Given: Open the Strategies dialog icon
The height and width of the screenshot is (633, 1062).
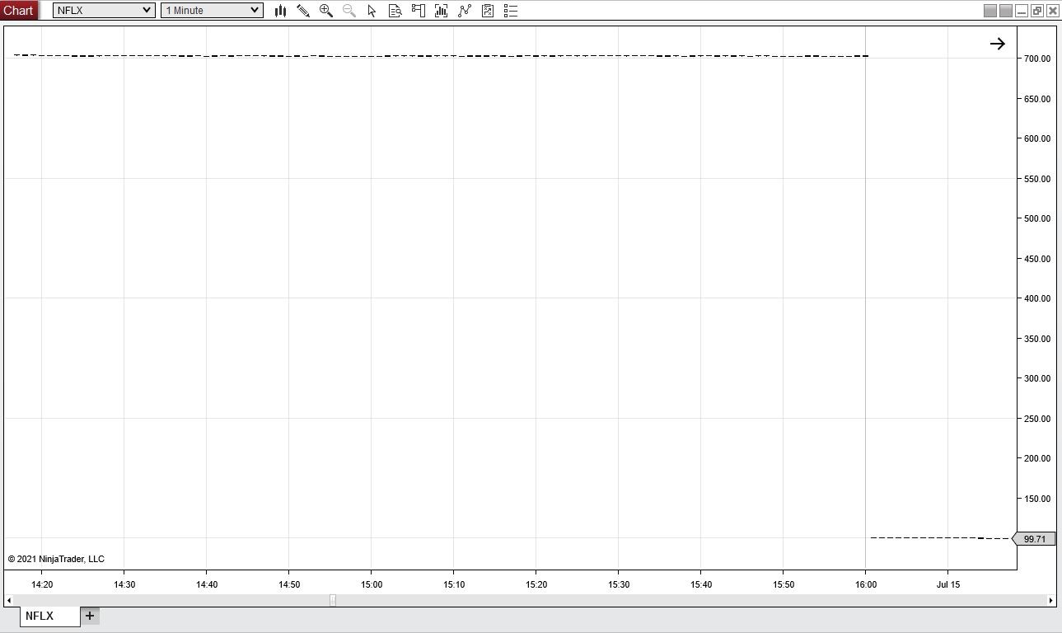Looking at the screenshot, I should coord(488,11).
